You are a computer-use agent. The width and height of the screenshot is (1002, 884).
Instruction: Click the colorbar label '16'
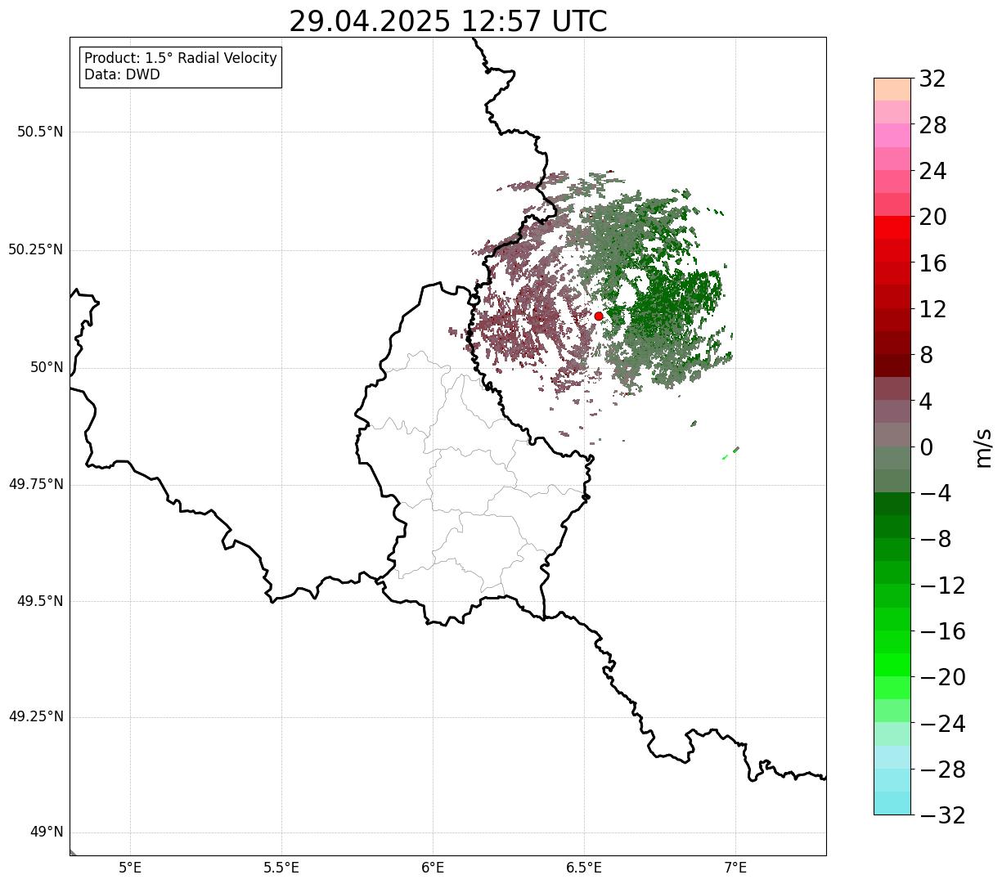click(932, 263)
